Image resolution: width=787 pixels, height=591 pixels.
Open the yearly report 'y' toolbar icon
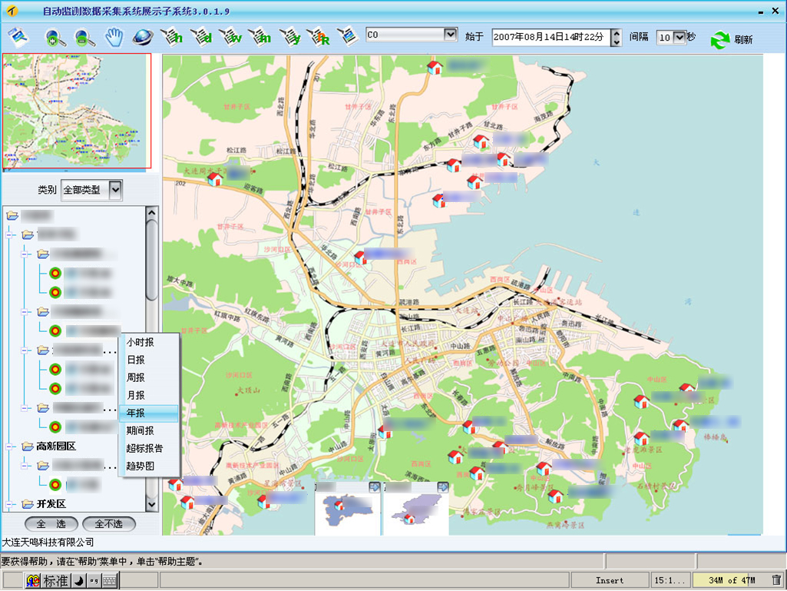point(289,37)
